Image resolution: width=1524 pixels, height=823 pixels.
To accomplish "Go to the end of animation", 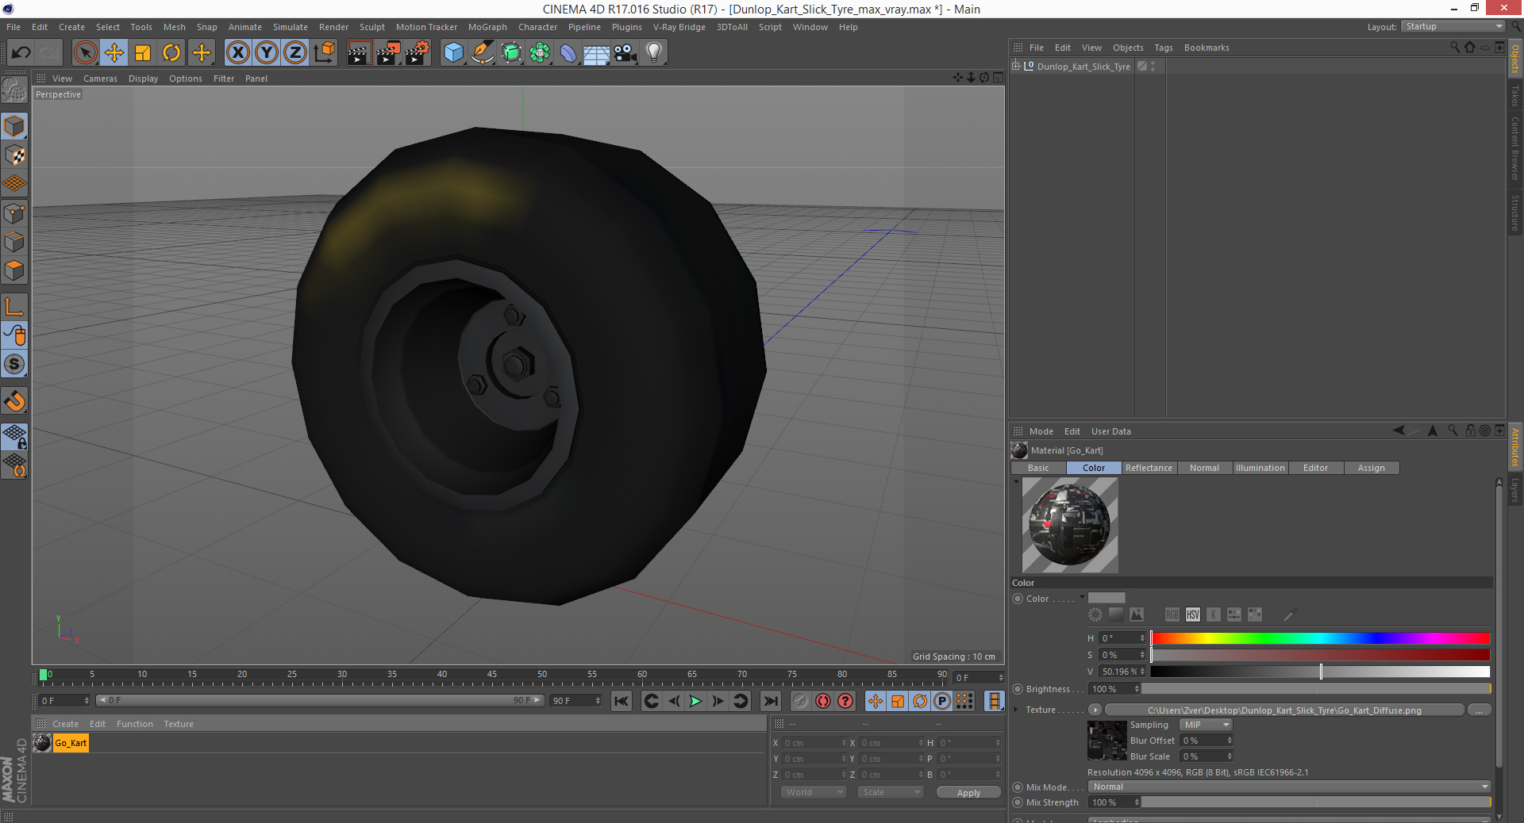I will pos(770,701).
